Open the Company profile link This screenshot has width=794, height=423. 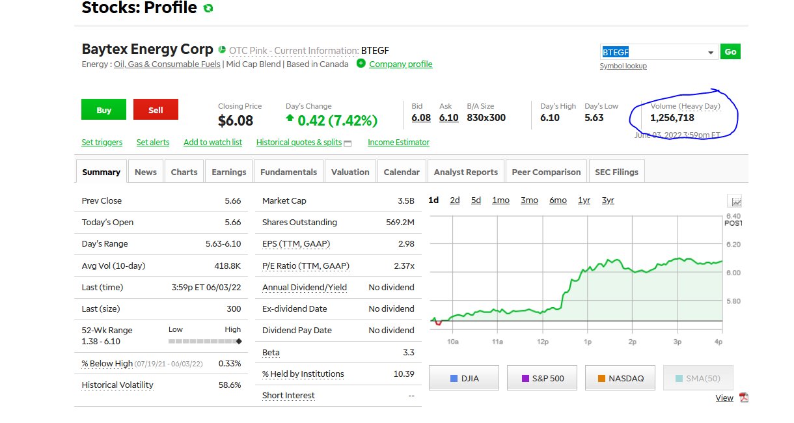point(401,64)
